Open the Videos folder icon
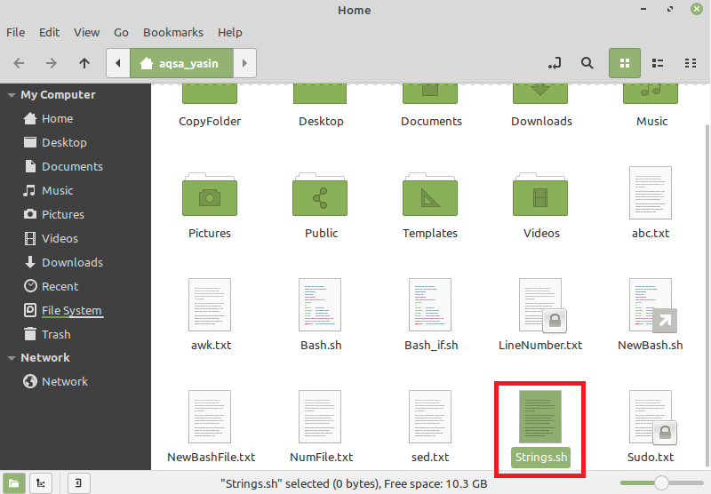 coord(540,195)
